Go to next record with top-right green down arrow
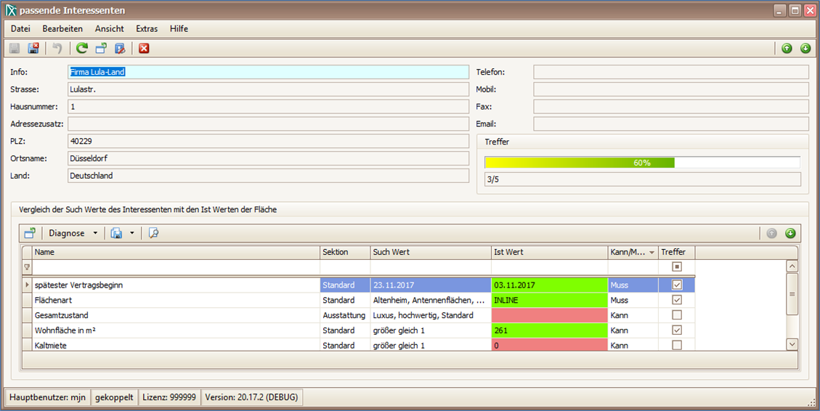Viewport: 820px width, 411px height. point(805,49)
